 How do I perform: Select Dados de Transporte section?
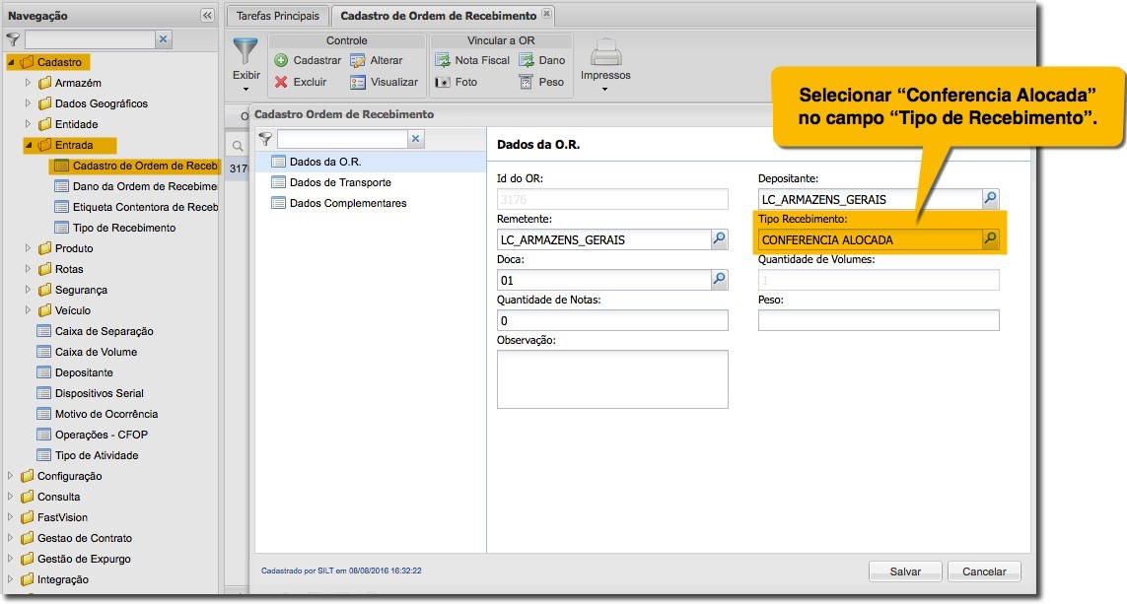340,182
